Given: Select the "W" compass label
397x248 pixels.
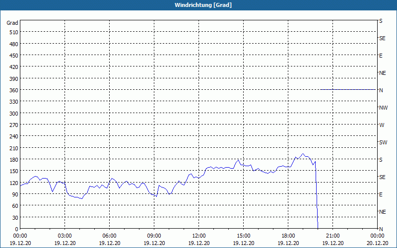Looking at the screenshot, I should click(382, 125).
